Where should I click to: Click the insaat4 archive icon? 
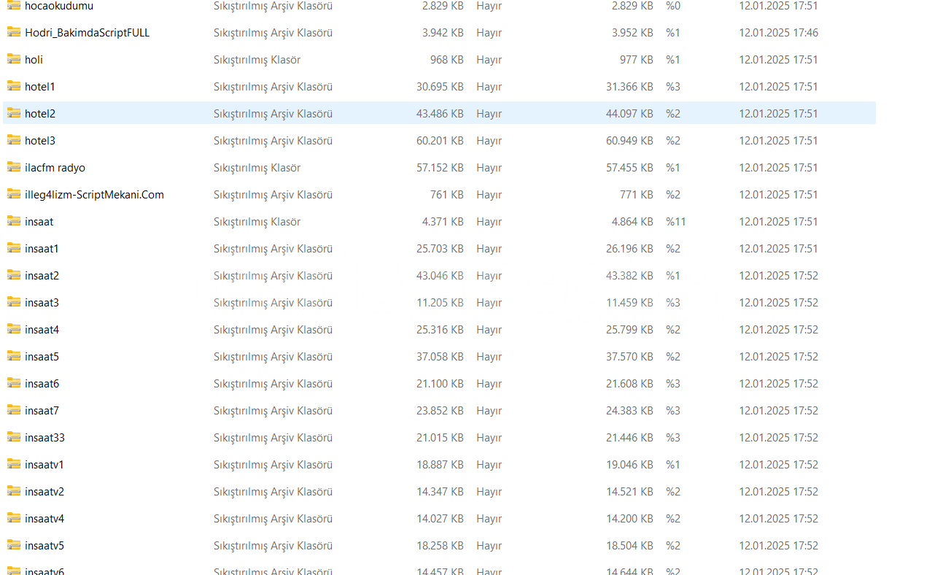pos(14,329)
